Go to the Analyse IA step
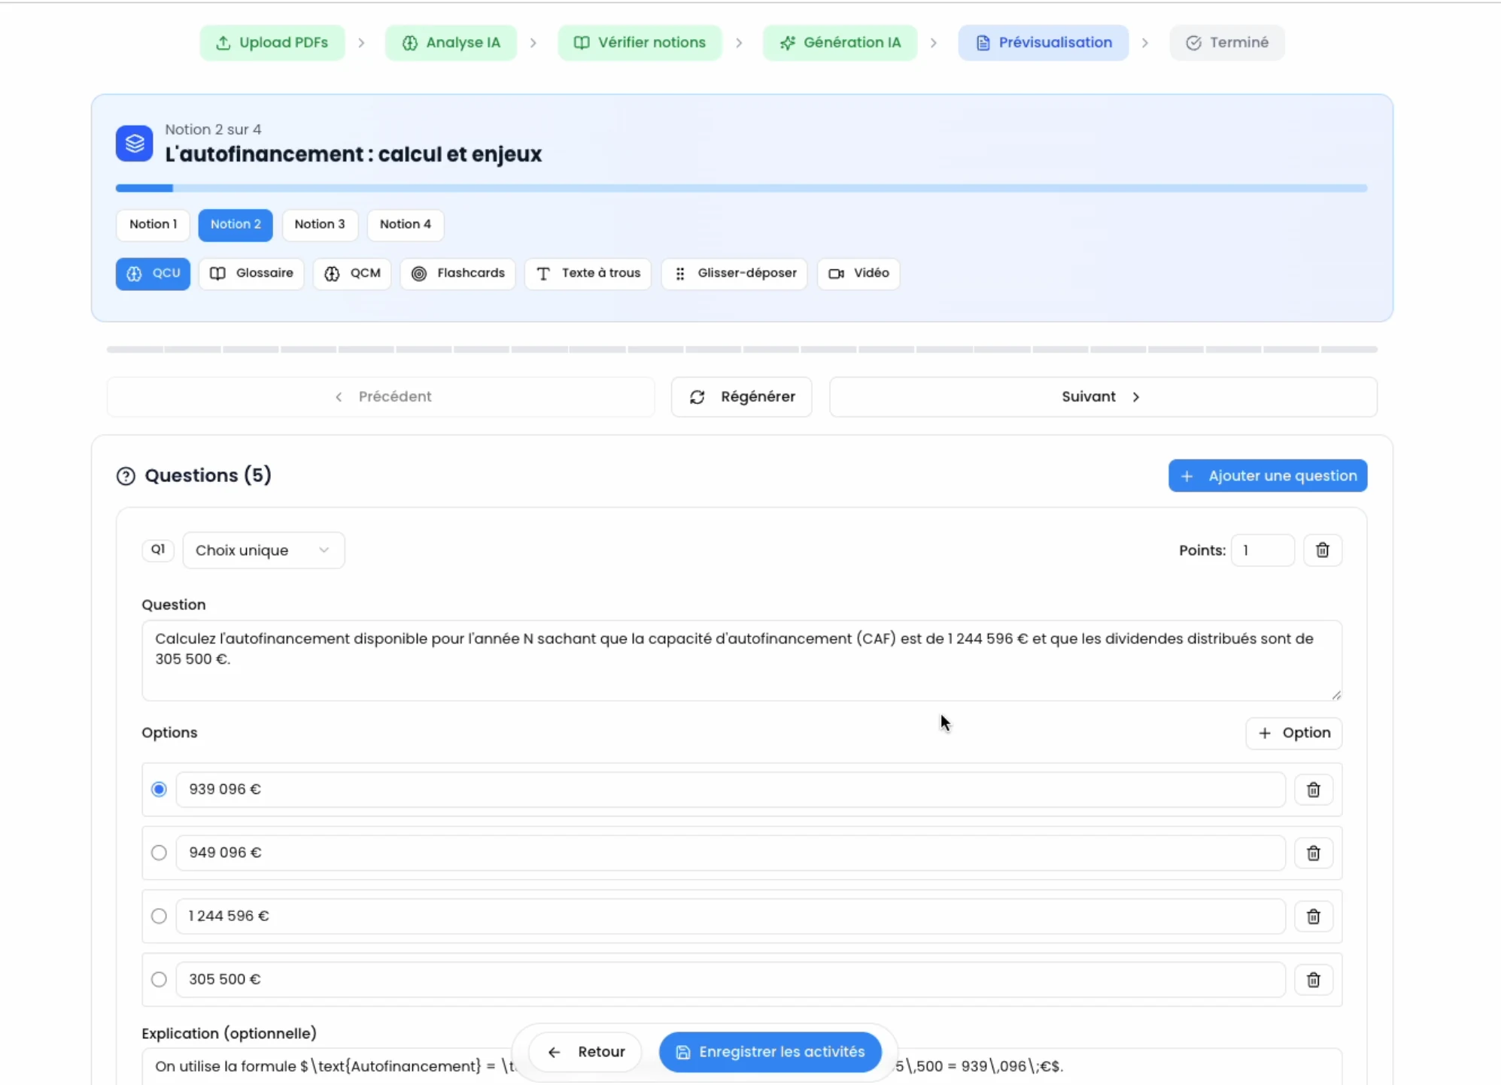1501x1085 pixels. tap(451, 43)
